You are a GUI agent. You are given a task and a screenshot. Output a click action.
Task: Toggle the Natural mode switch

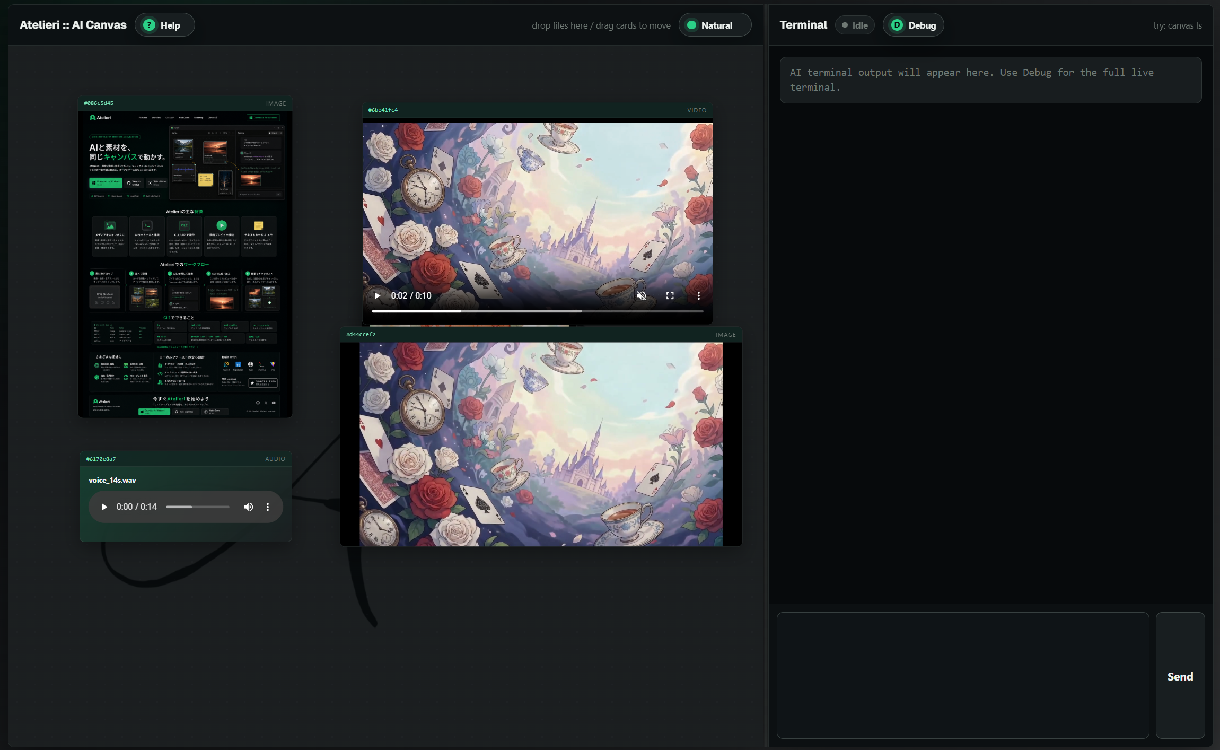[714, 25]
